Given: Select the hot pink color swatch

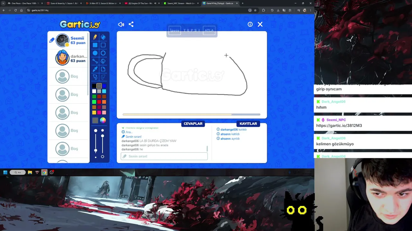Looking at the screenshot, I should point(99,113).
